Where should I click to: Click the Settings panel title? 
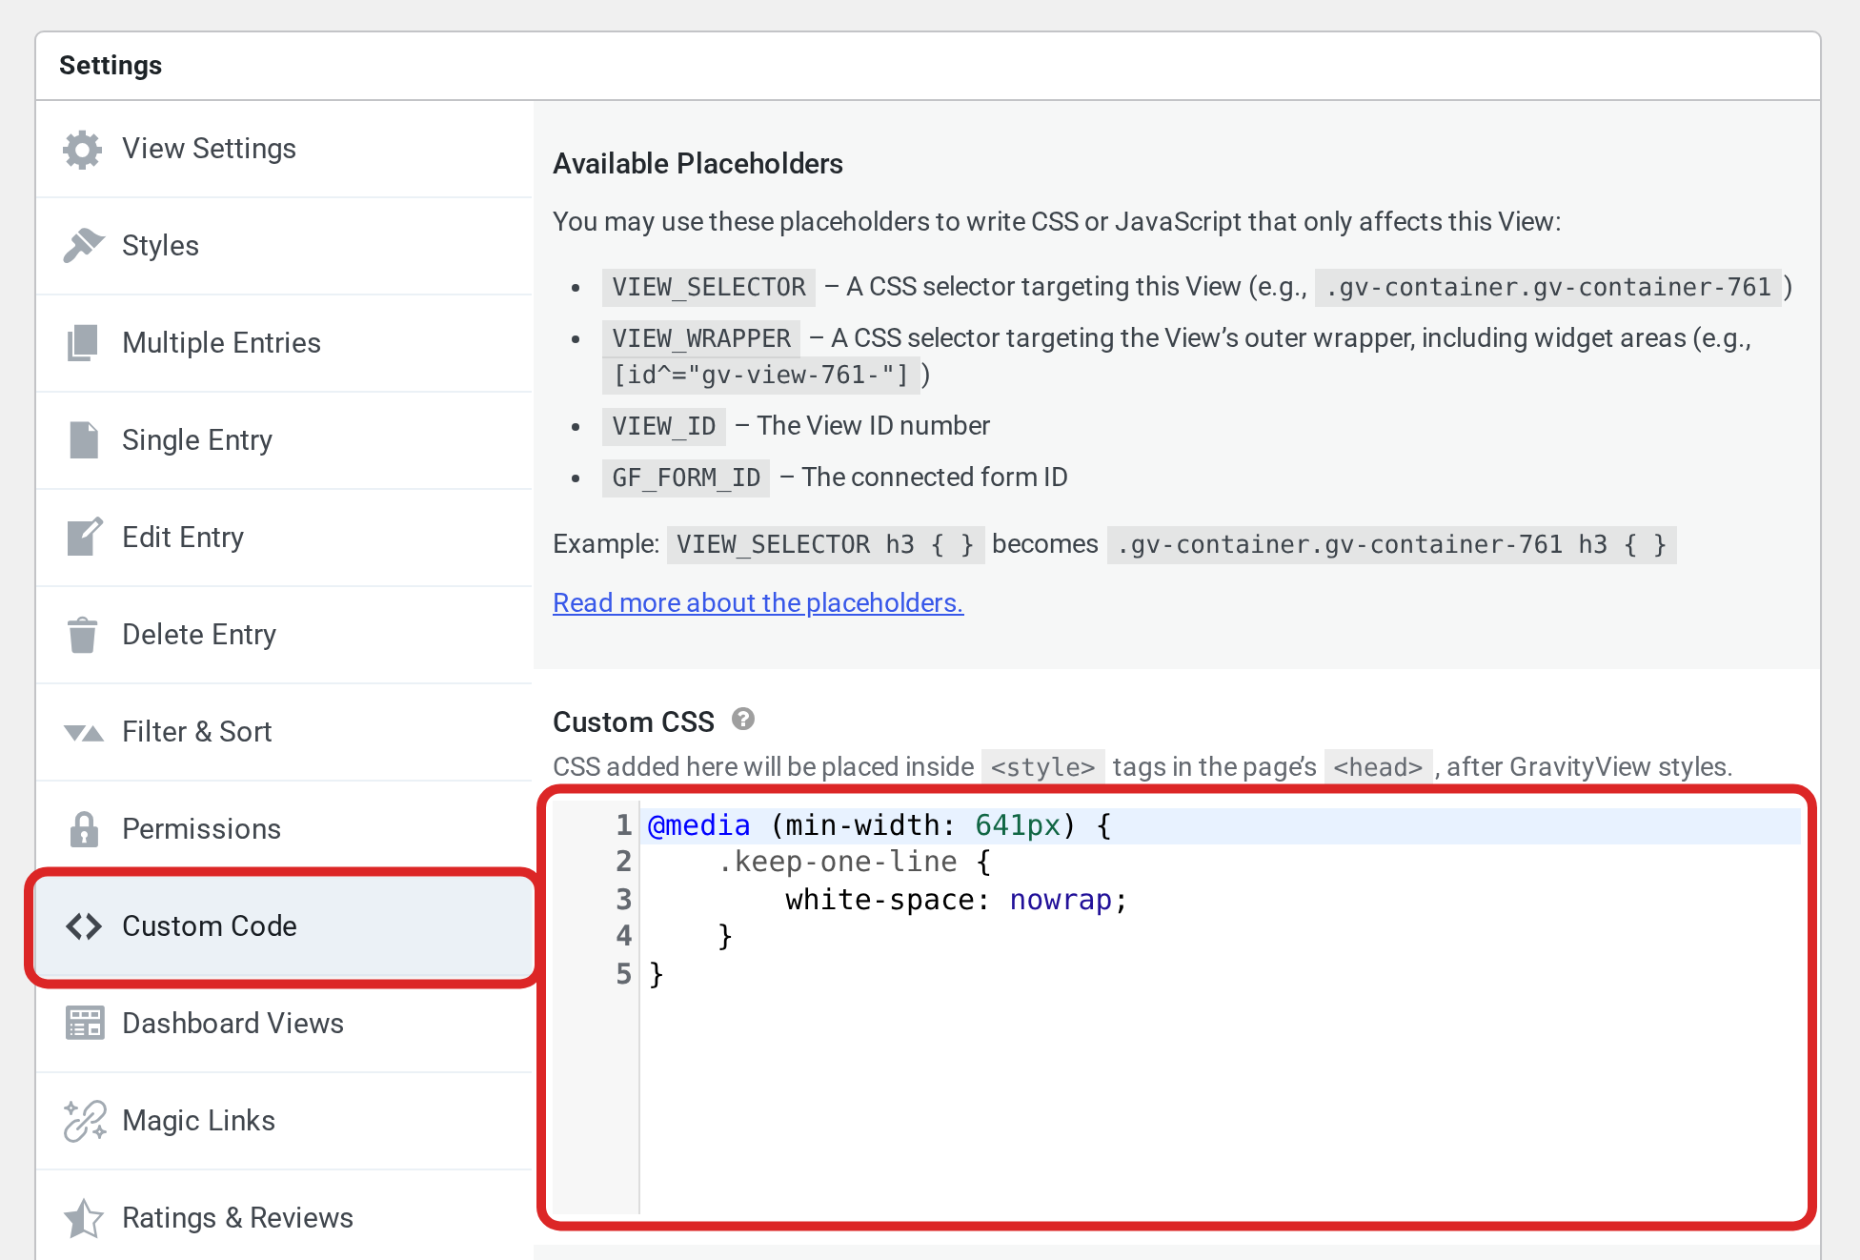[111, 66]
